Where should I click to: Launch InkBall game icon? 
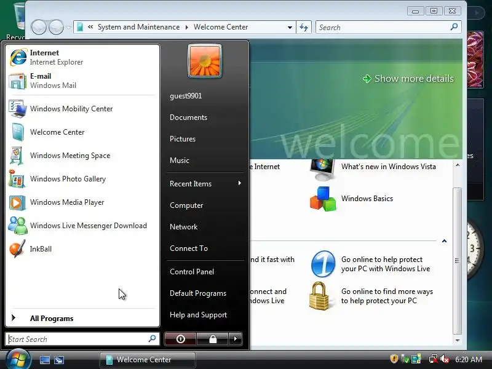click(x=17, y=249)
